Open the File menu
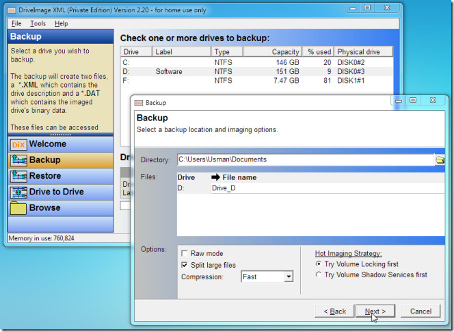Screen dimensions: 454x332 coord(16,23)
